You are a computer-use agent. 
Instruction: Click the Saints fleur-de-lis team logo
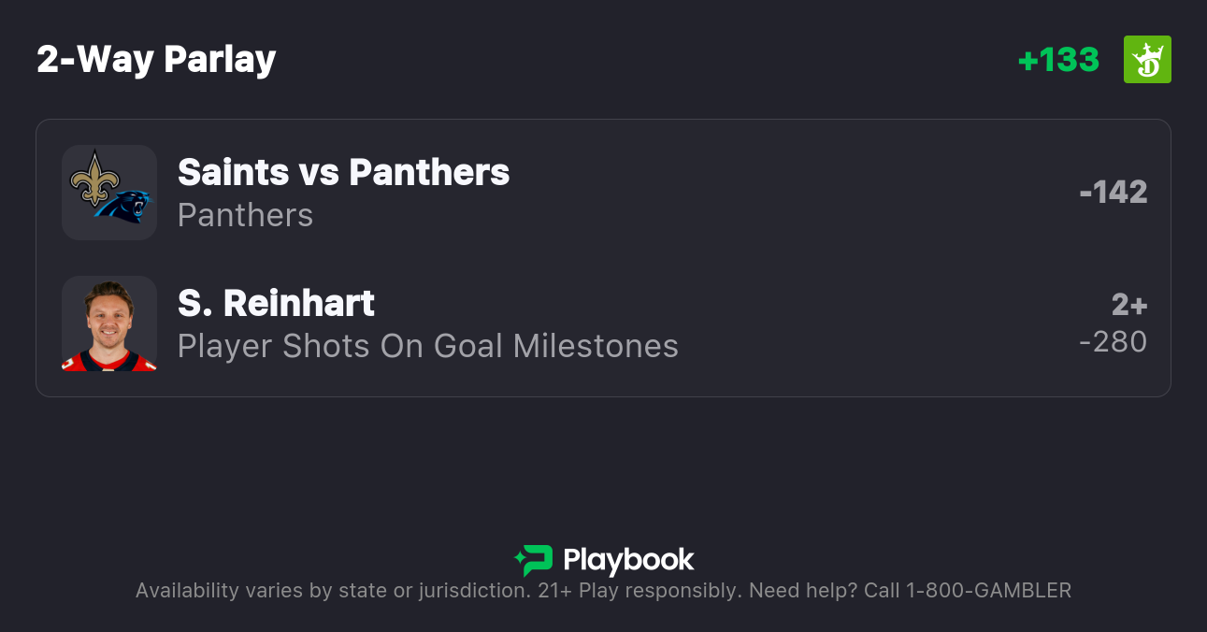point(91,179)
